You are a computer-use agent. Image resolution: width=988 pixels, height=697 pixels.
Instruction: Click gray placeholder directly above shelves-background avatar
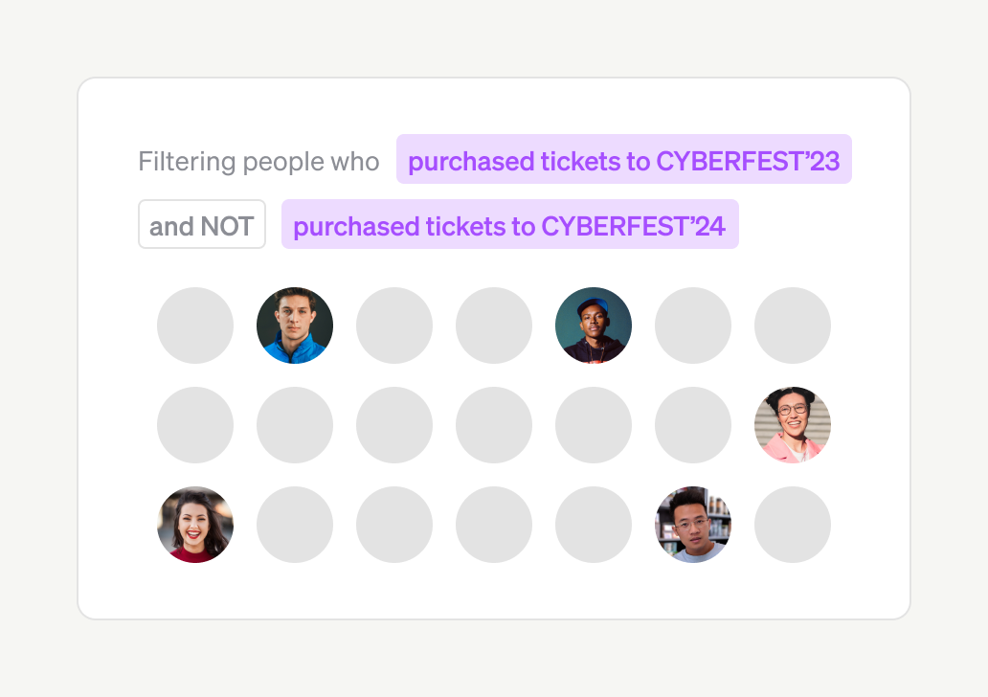(693, 425)
